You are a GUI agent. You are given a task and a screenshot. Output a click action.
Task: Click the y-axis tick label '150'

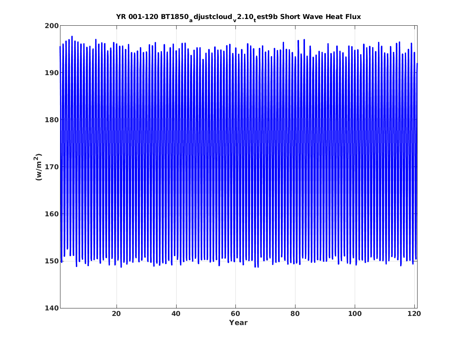pyautogui.click(x=51, y=261)
